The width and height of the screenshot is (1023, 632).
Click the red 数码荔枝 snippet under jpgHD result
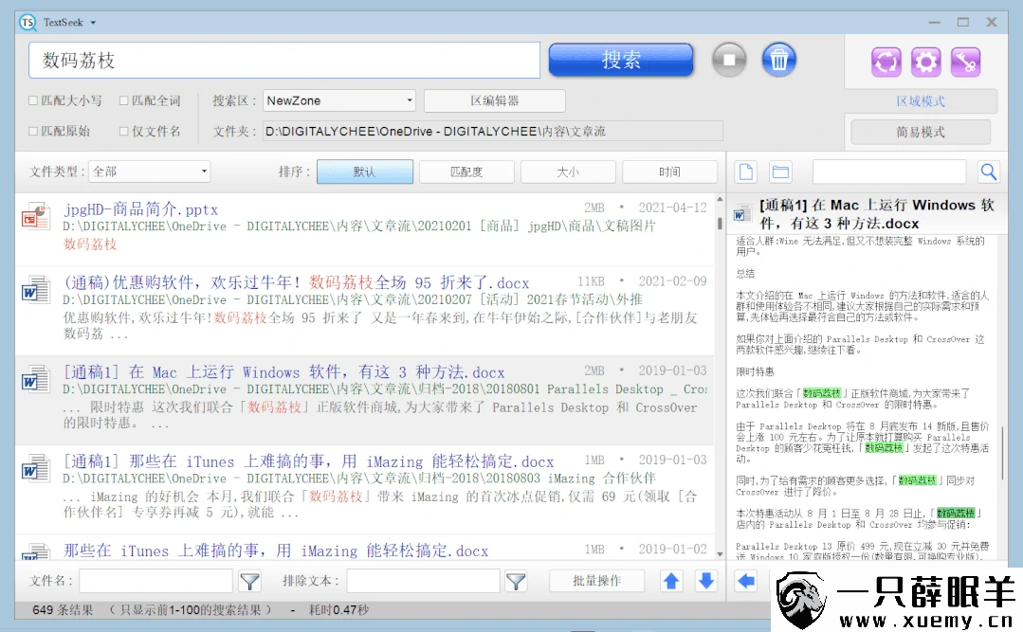90,244
